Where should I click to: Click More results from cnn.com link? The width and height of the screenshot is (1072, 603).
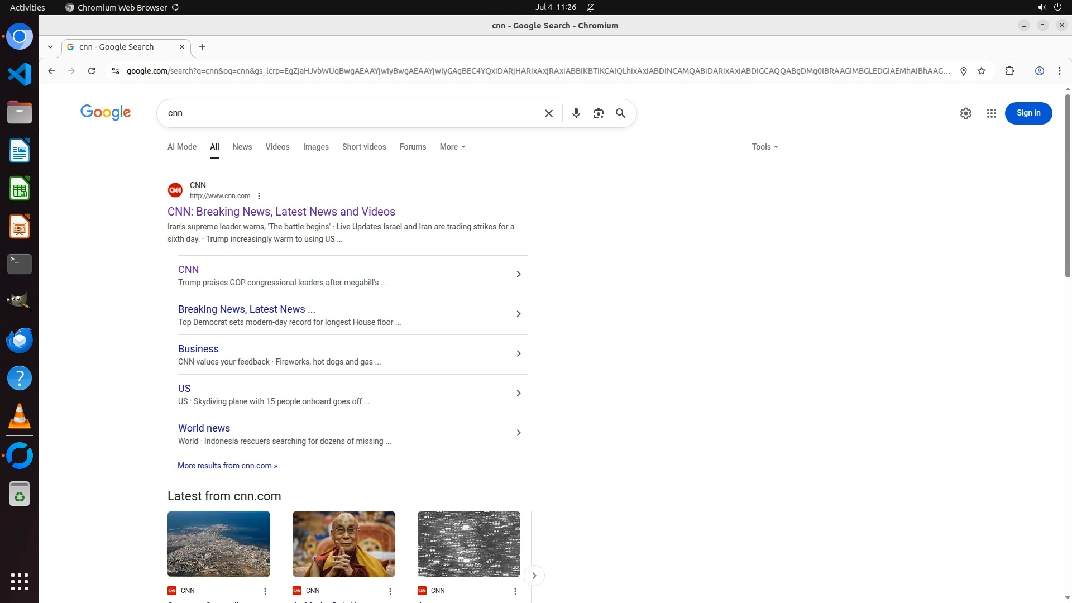[x=227, y=466]
